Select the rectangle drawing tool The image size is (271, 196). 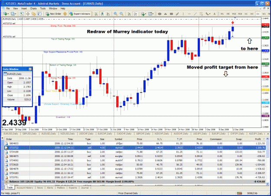tap(171, 14)
